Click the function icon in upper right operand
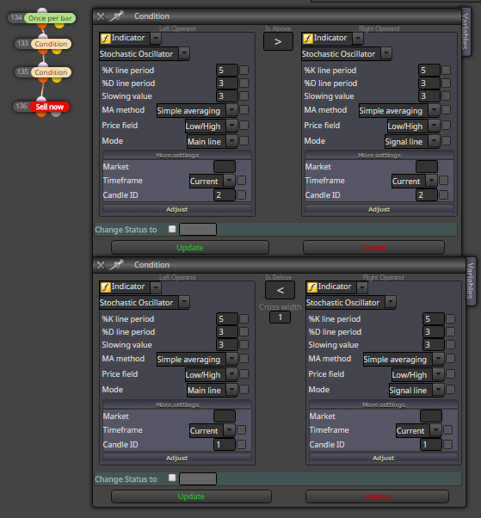481x518 pixels. [307, 39]
